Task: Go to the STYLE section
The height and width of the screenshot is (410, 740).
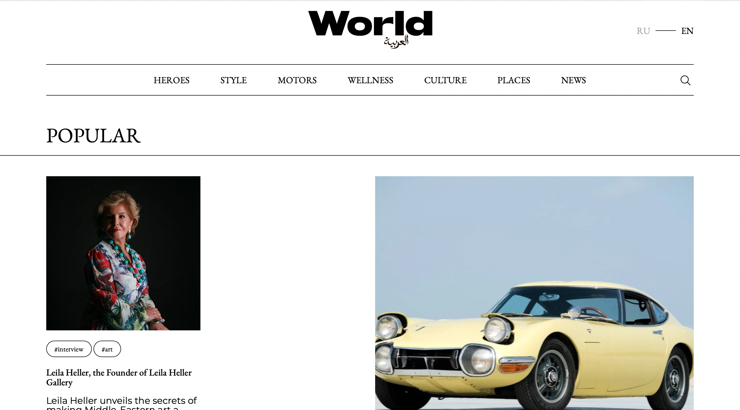Action: pyautogui.click(x=233, y=80)
